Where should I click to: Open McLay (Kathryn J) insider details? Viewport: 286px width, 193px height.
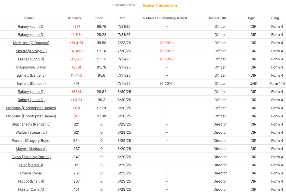31,51
